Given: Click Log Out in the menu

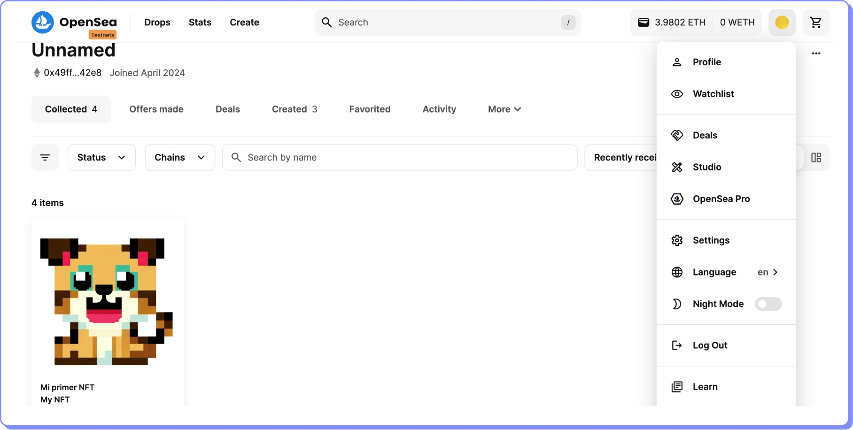Looking at the screenshot, I should 709,346.
